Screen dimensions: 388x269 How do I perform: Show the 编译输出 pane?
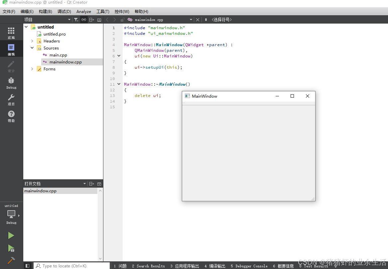215,266
